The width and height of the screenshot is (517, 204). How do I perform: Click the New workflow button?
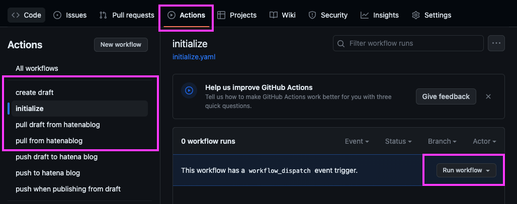pos(121,45)
